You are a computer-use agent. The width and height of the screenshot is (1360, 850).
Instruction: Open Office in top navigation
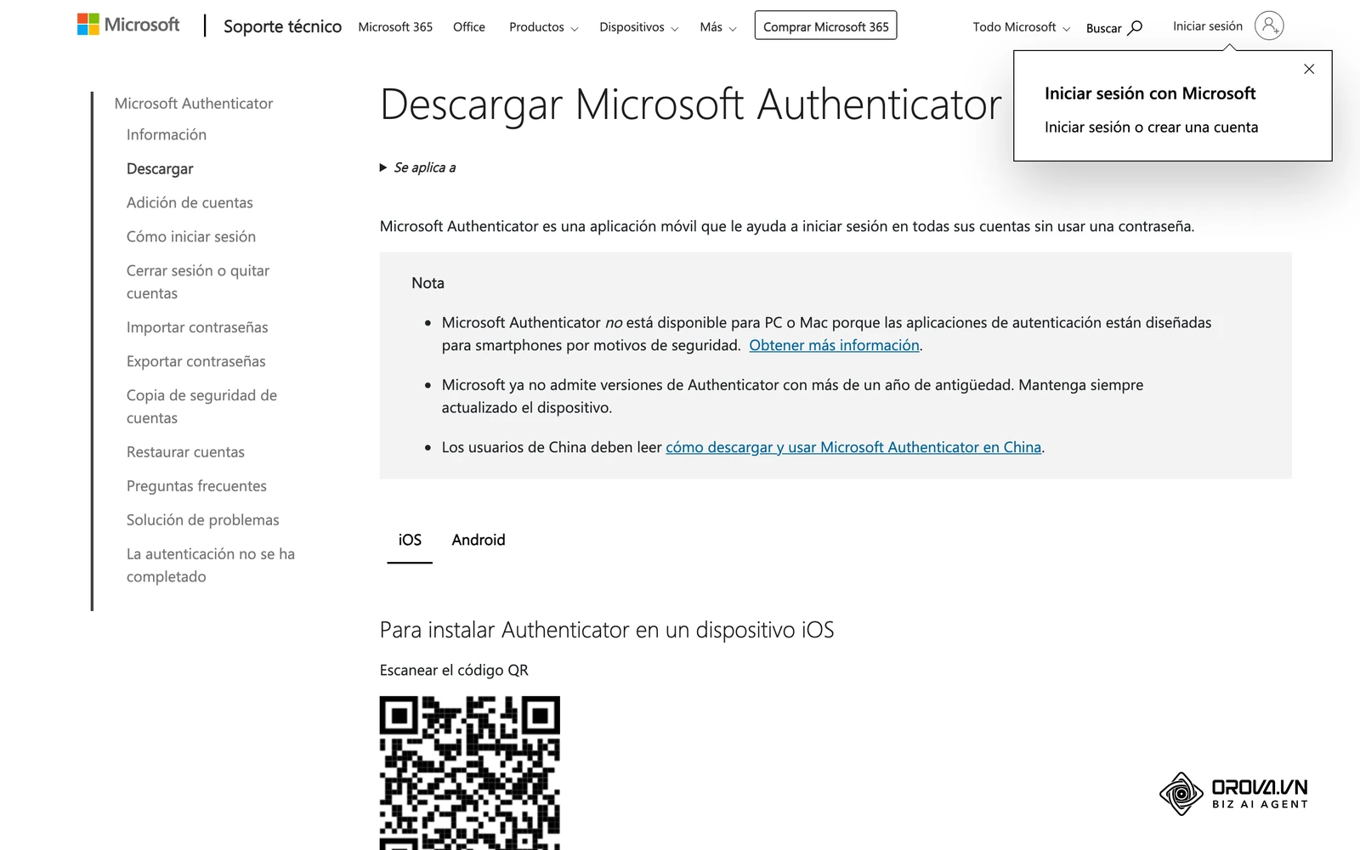[469, 27]
